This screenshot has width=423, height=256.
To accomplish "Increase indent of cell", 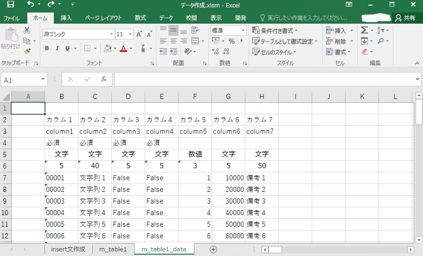I will coord(173,52).
